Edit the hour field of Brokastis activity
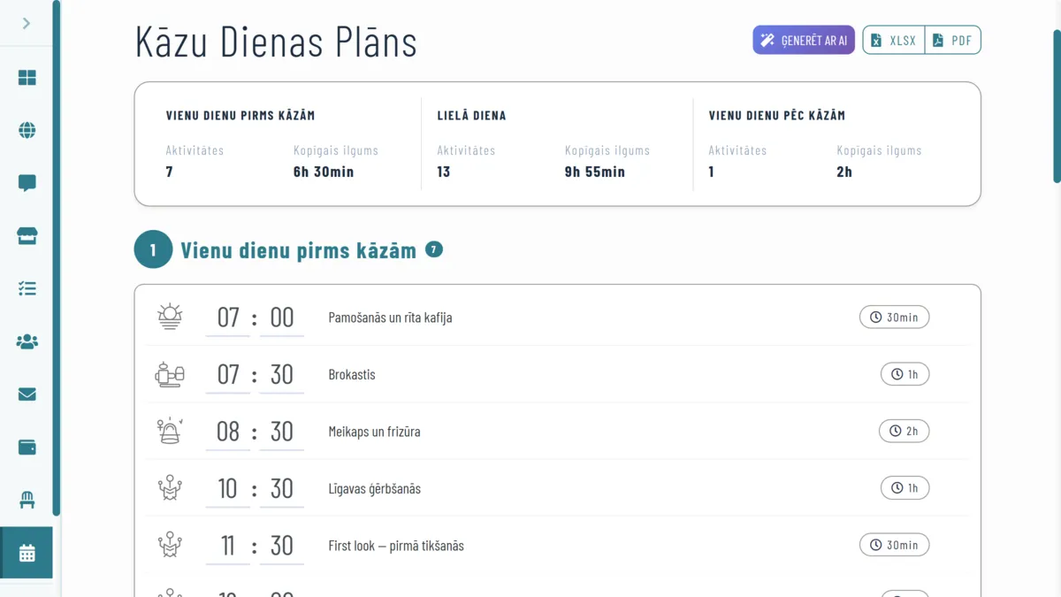 tap(228, 374)
